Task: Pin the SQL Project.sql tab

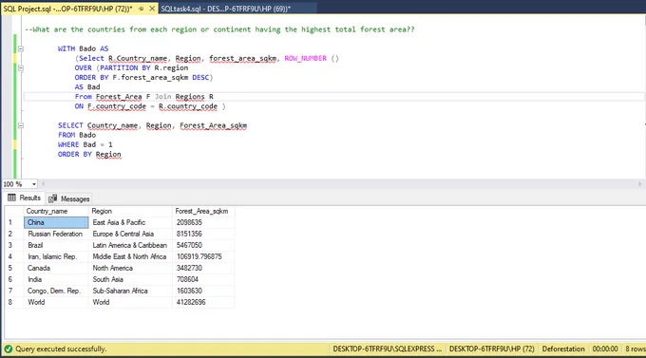Action: (142, 9)
